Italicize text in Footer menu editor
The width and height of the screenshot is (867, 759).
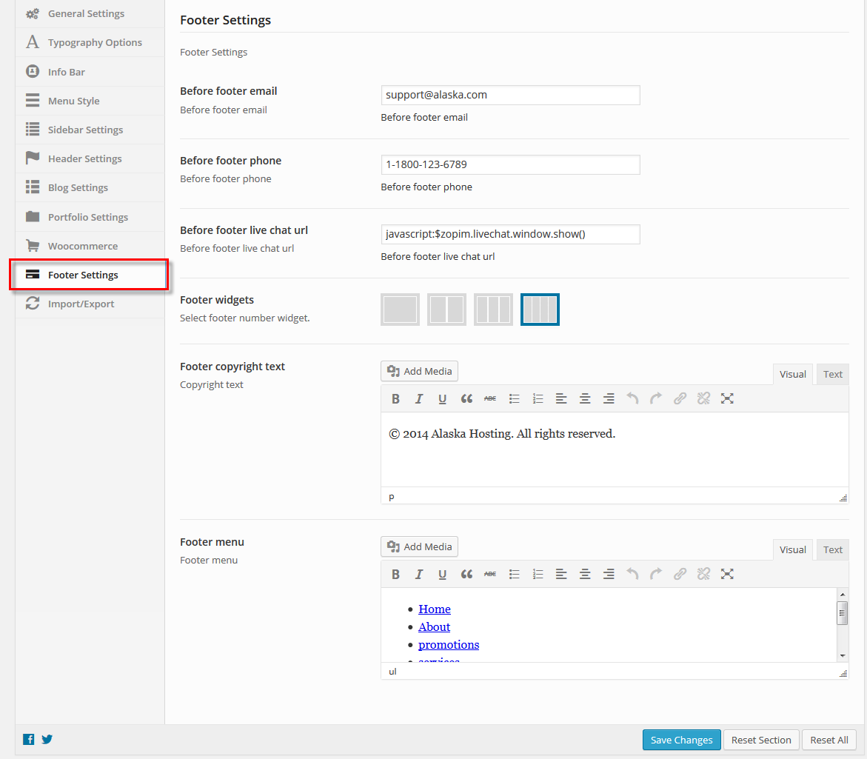click(419, 574)
